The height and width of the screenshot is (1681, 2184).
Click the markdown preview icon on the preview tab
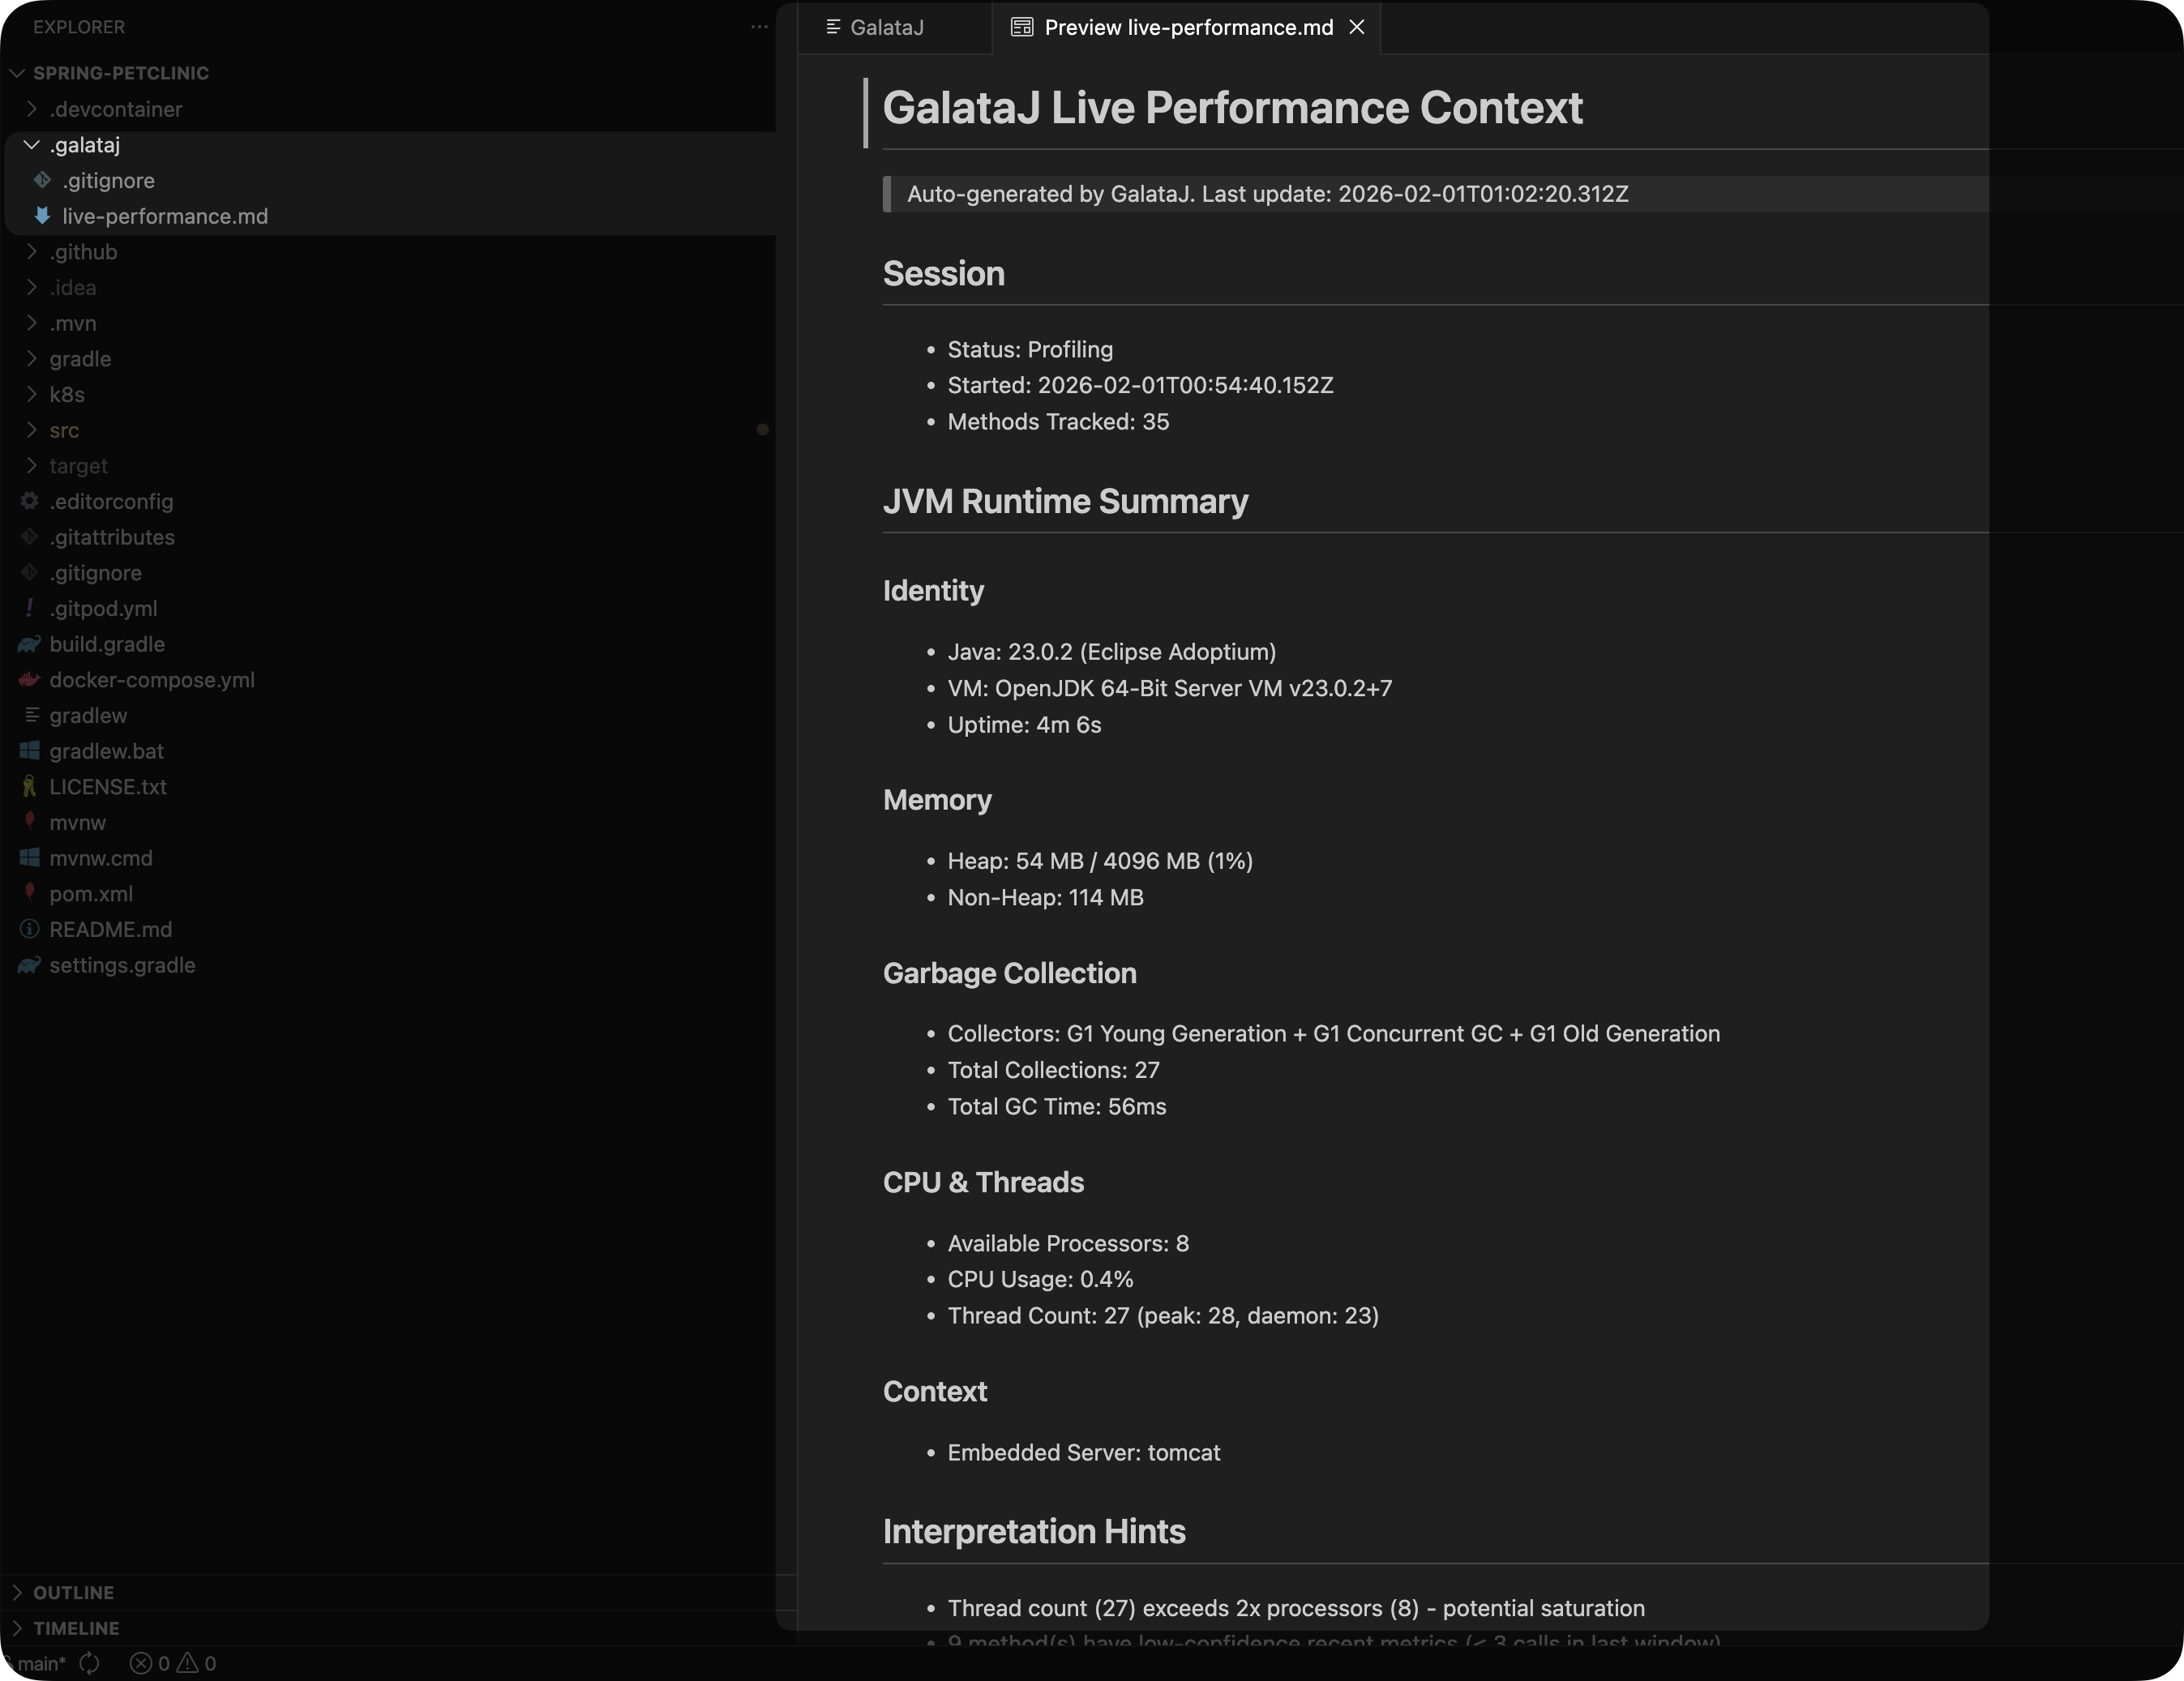pos(1021,27)
